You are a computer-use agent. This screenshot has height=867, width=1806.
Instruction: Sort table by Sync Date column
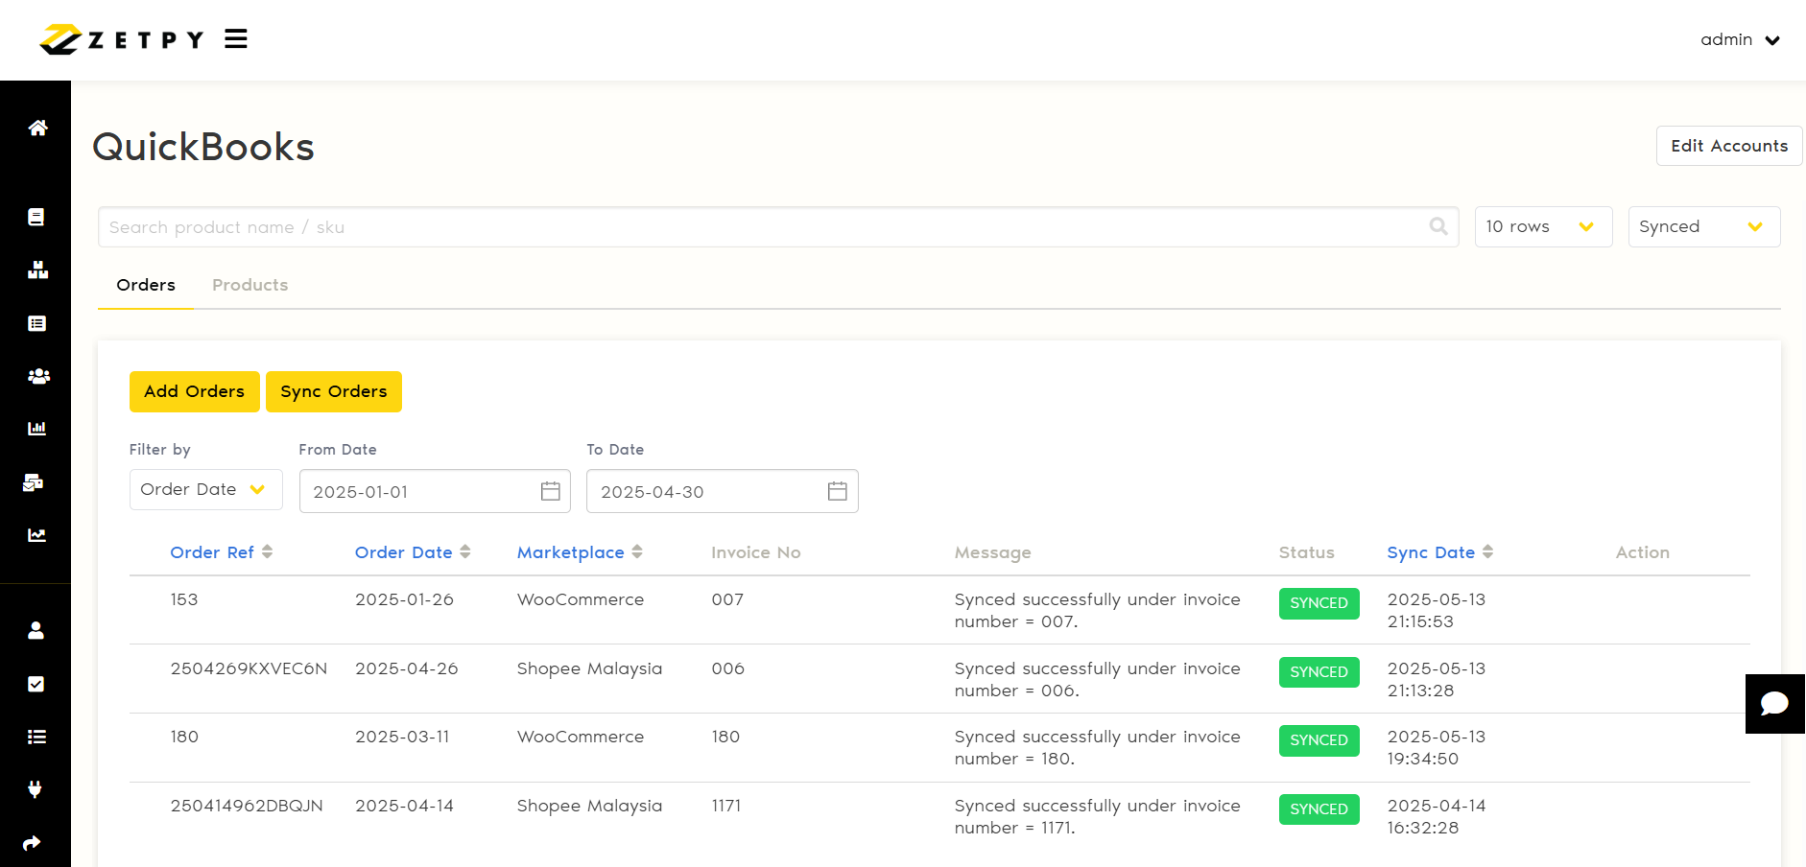point(1439,552)
